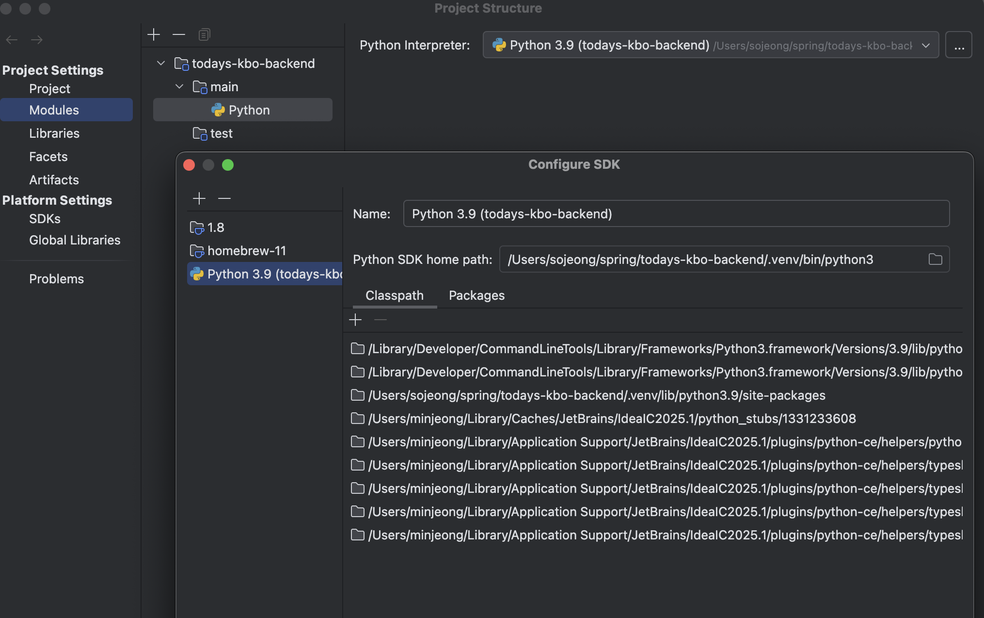Image resolution: width=984 pixels, height=618 pixels.
Task: Select the Classpath tab
Action: tap(394, 295)
